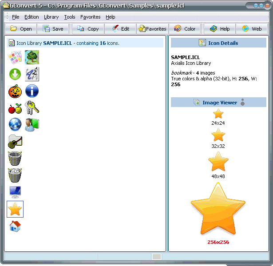Image resolution: width=273 pixels, height=266 pixels.
Task: Click the '256x256' red size label
Action: pyautogui.click(x=218, y=242)
